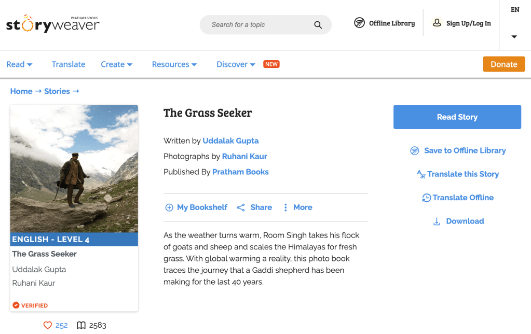Open the Discover menu
The height and width of the screenshot is (334, 531).
point(236,64)
